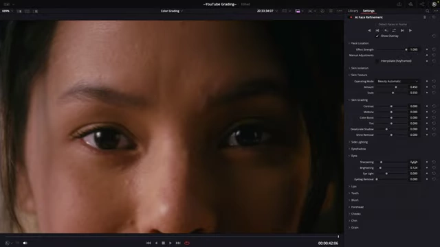
Task: Open viewer three-dot options menu
Action: point(340,11)
